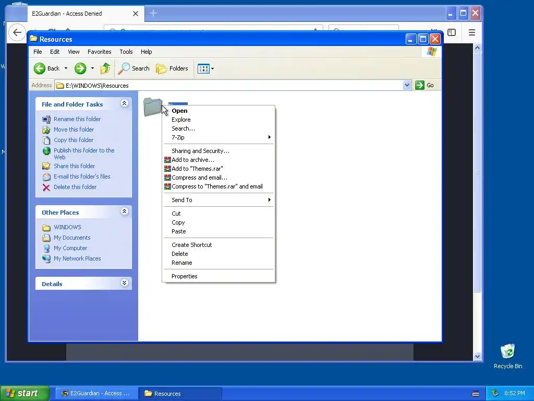Choose Copy in the context menu
Screen dimensions: 534x401
(x=219, y=222)
